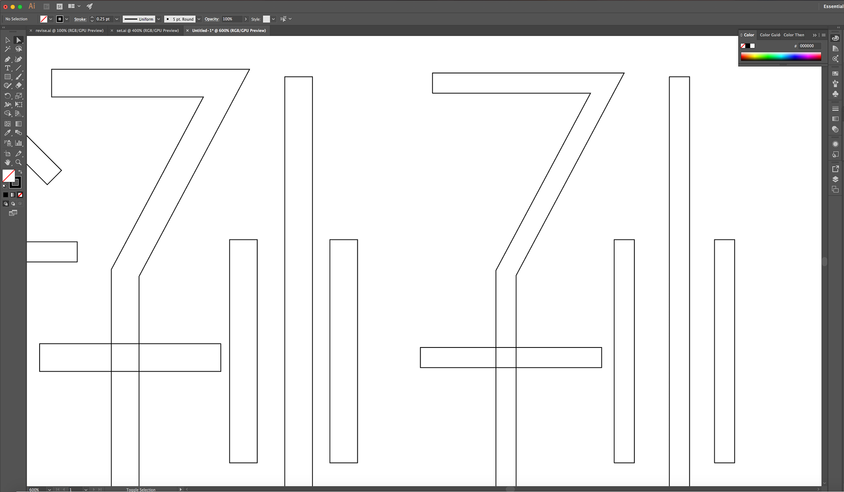
Task: Select the Type tool
Action: [x=7, y=68]
